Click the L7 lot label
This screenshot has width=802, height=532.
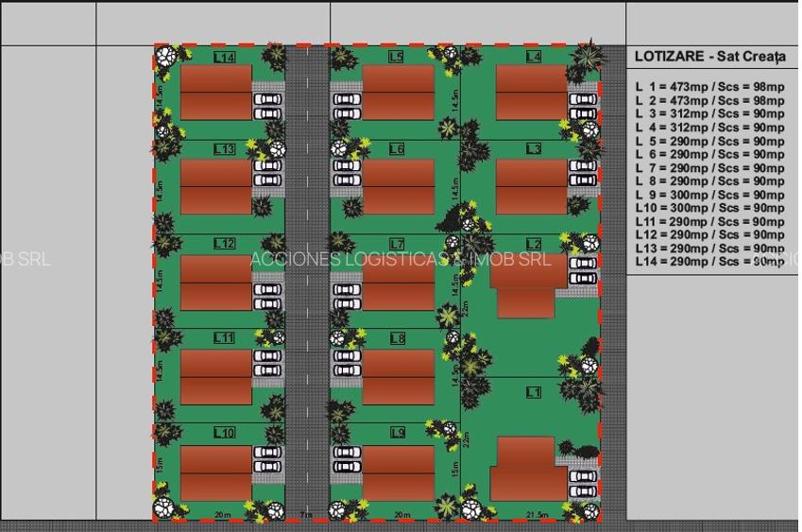(397, 245)
